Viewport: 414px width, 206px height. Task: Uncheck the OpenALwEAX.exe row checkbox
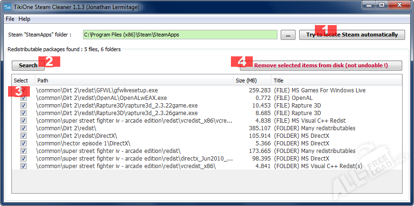(x=23, y=98)
